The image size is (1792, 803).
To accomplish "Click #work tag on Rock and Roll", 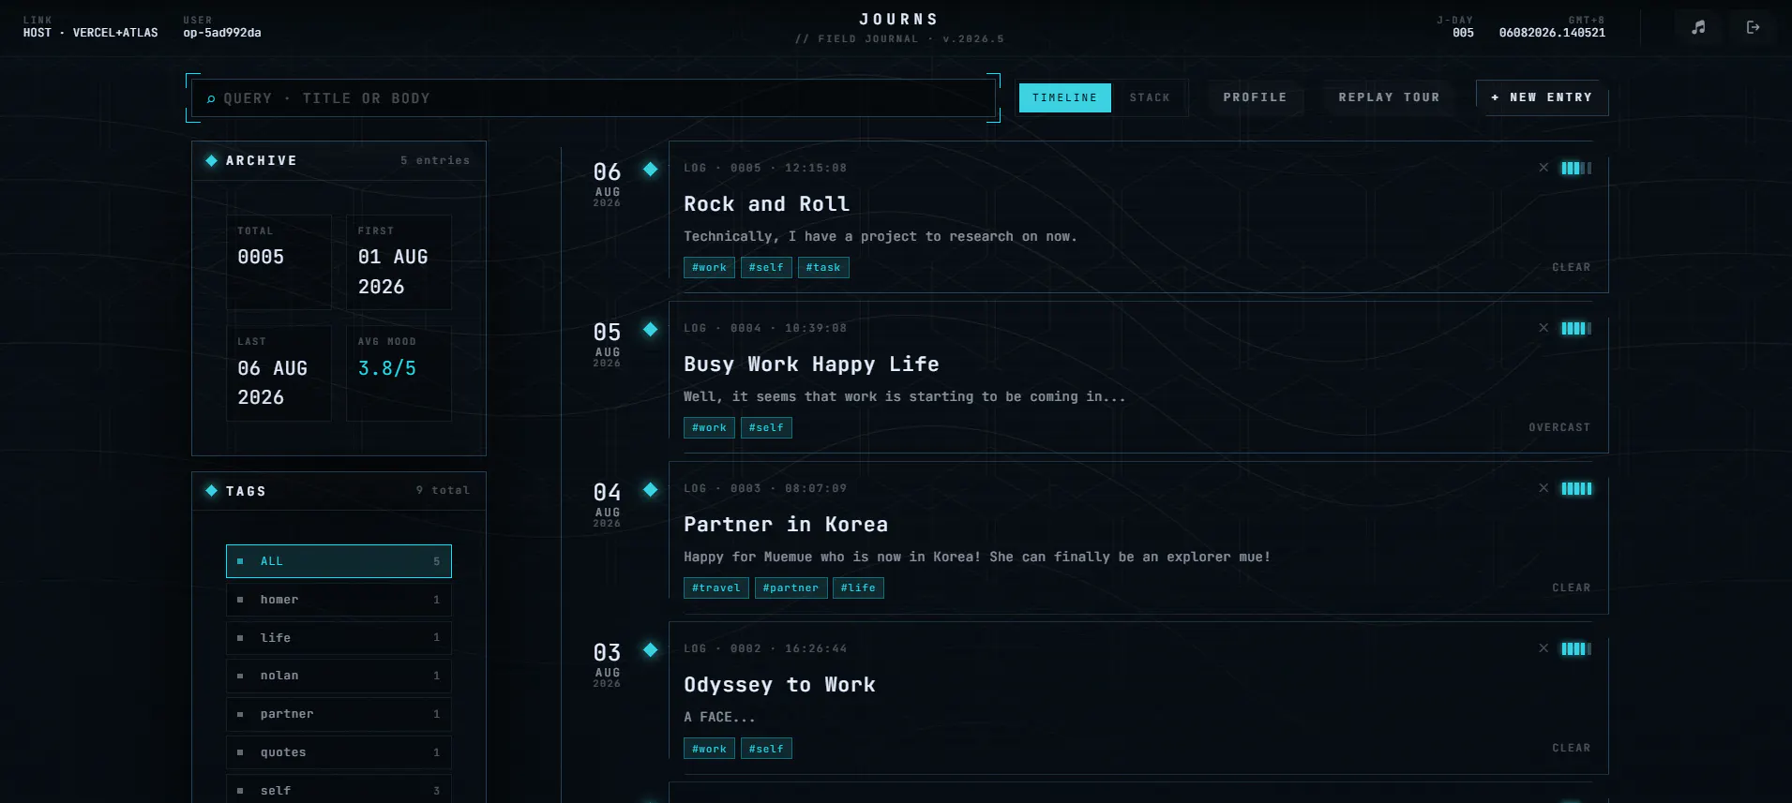I will [x=709, y=268].
